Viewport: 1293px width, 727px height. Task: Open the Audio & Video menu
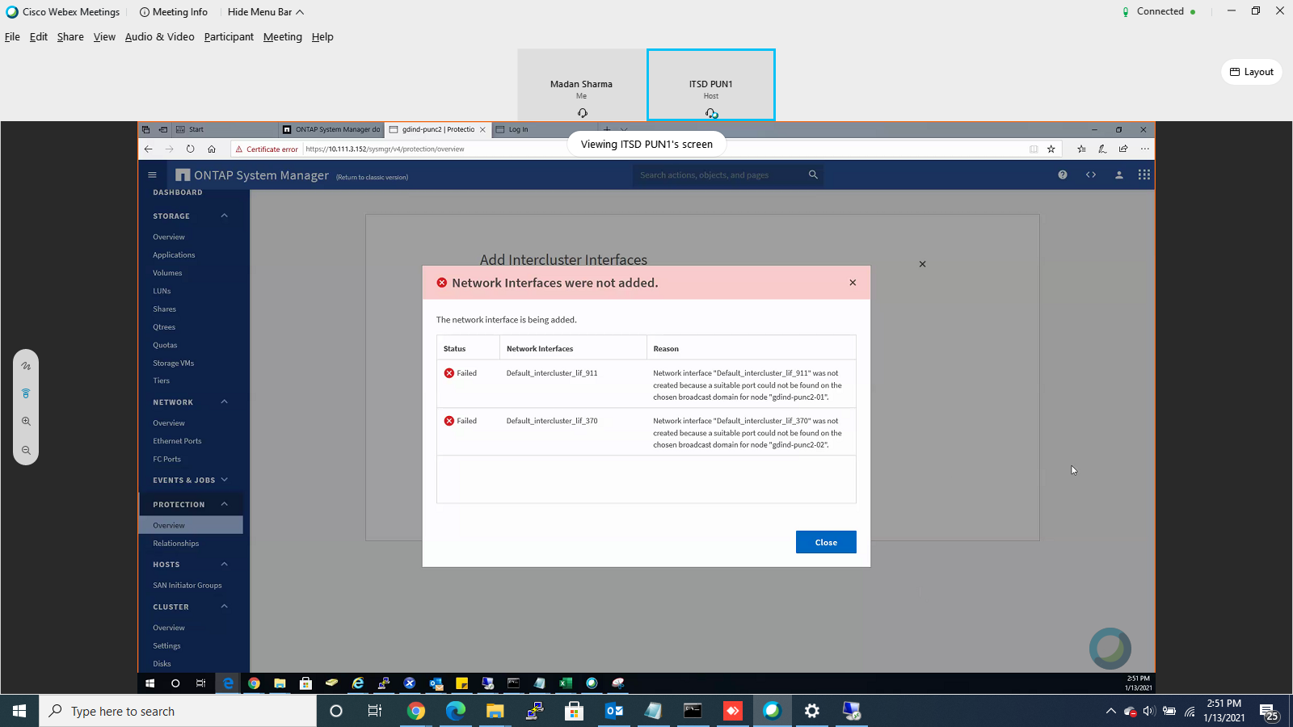[x=159, y=36]
